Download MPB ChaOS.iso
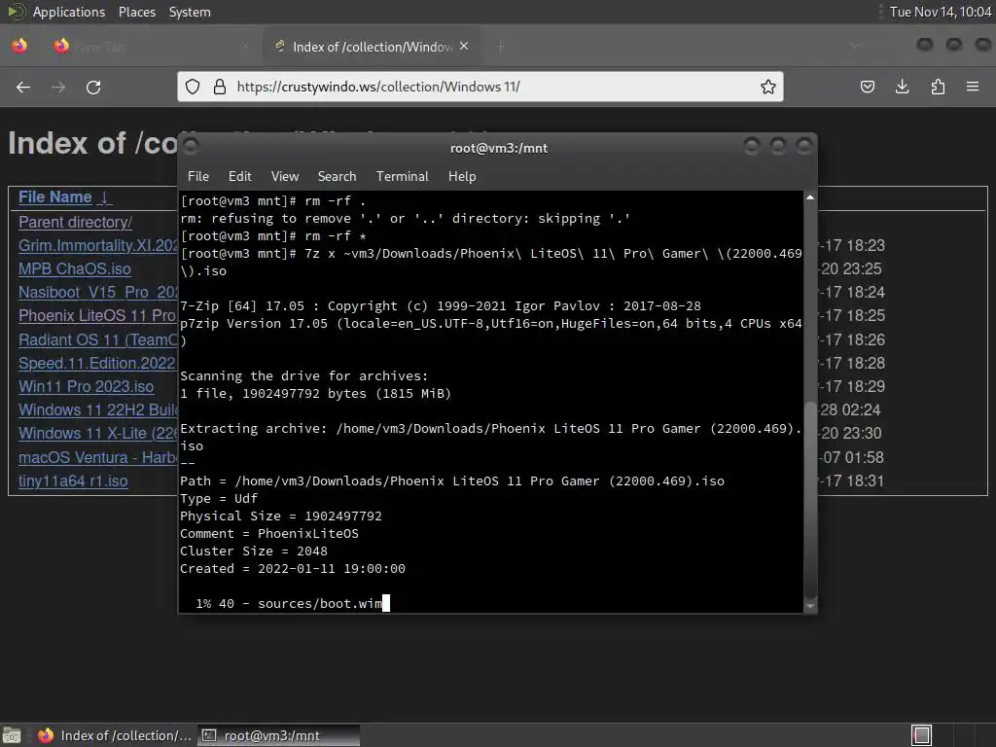This screenshot has width=996, height=747. (74, 269)
